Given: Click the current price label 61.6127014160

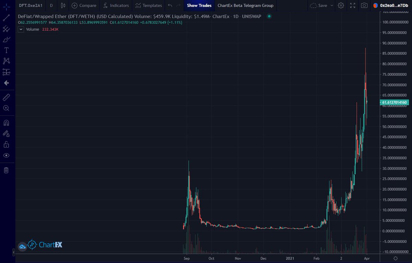Looking at the screenshot, I should click(x=394, y=102).
